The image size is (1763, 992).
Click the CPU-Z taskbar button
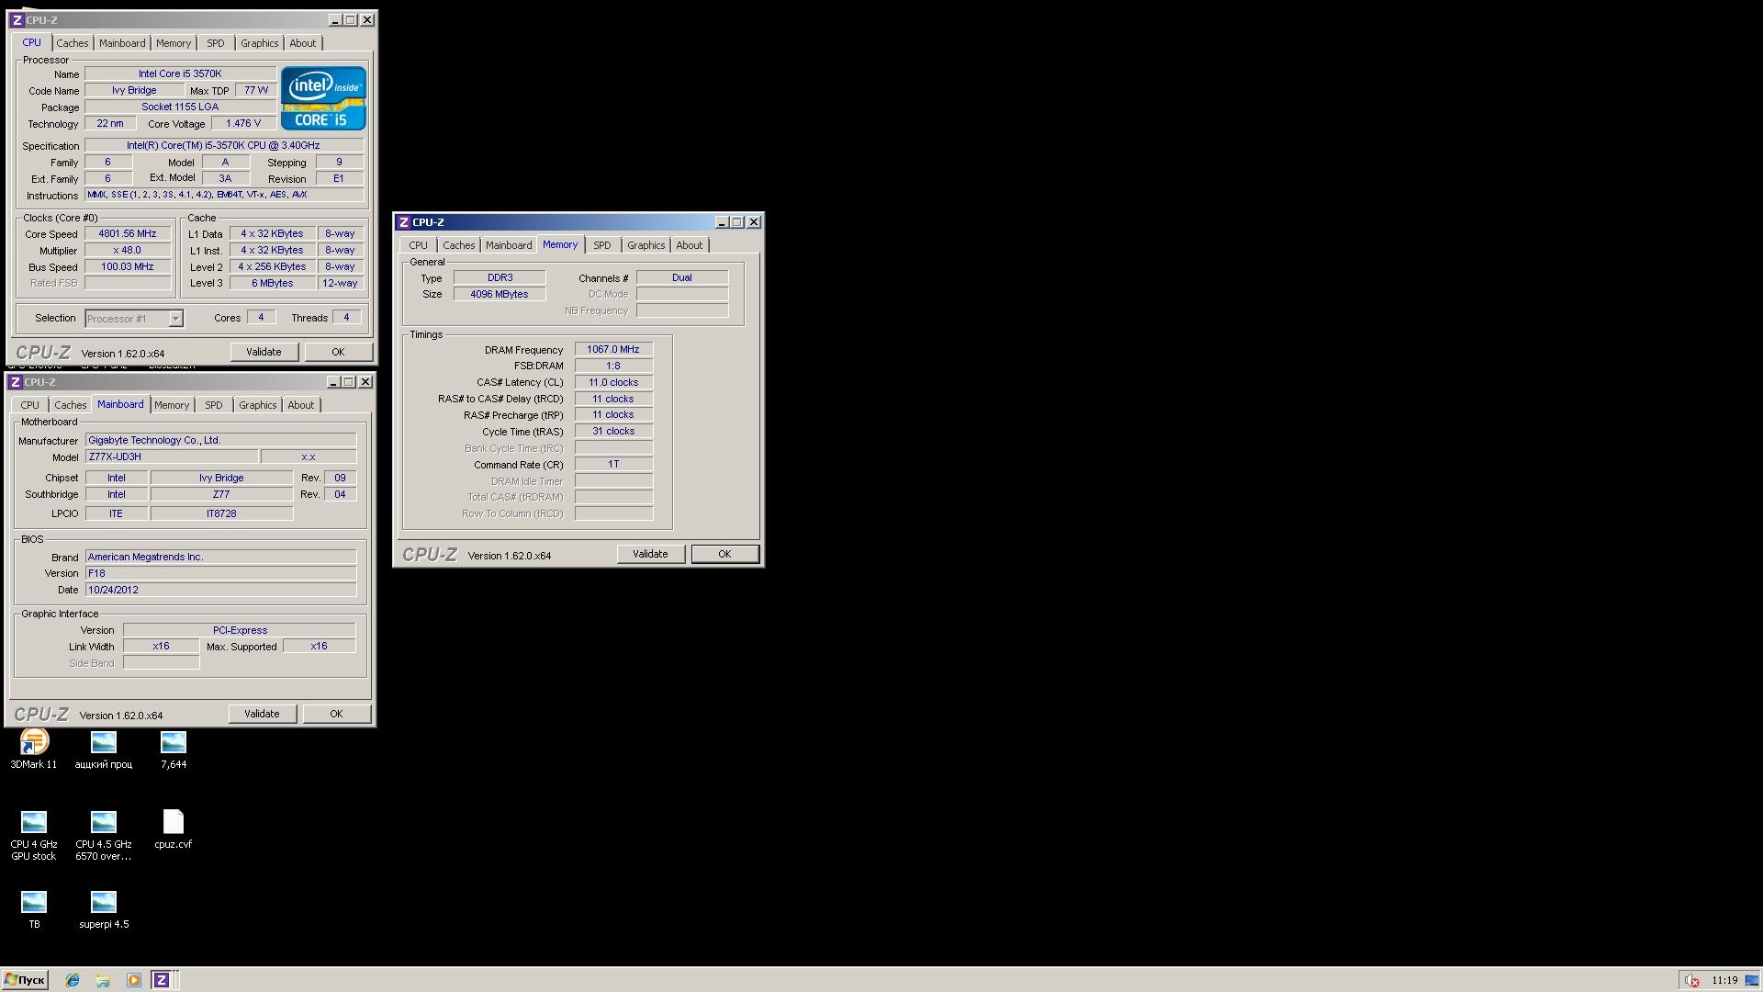click(x=162, y=980)
